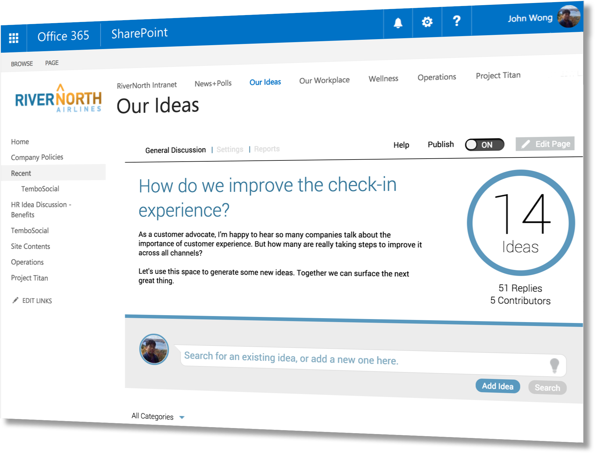Click the Edit Page button
Screen dimensions: 595x453
(x=545, y=144)
